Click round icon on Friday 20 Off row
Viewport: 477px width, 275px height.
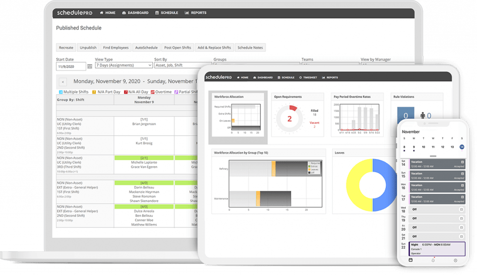point(461,227)
